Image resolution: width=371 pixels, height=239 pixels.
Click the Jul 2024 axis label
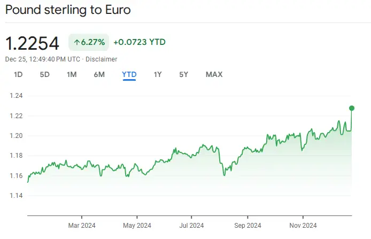pyautogui.click(x=192, y=225)
